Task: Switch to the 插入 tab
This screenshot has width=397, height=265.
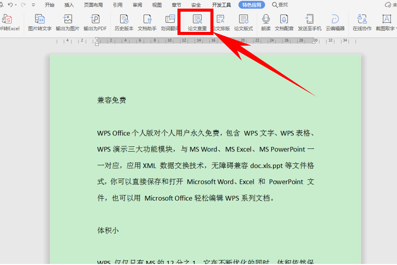Action: [69, 5]
